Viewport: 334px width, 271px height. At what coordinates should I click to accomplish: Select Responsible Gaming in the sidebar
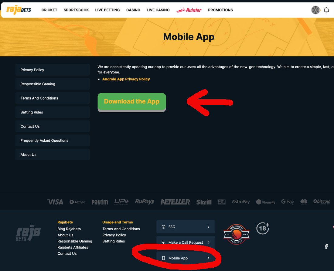(53, 84)
